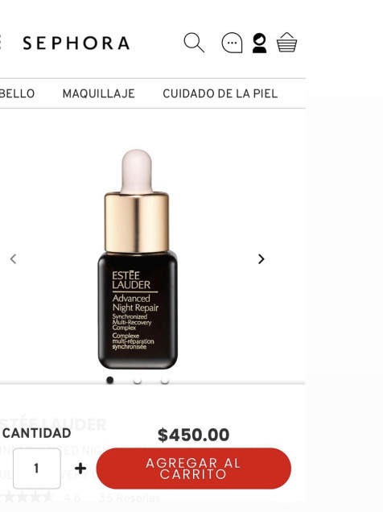Focus the CANTIDAD quantity field

pos(37,469)
